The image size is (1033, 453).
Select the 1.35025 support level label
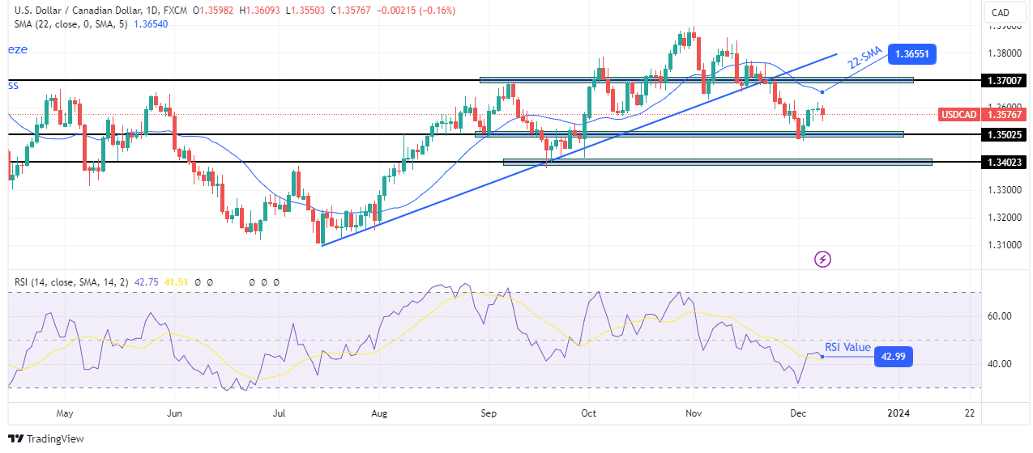[x=1004, y=134]
